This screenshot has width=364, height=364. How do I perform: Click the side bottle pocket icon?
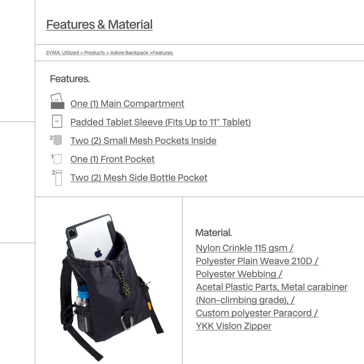coord(58,178)
